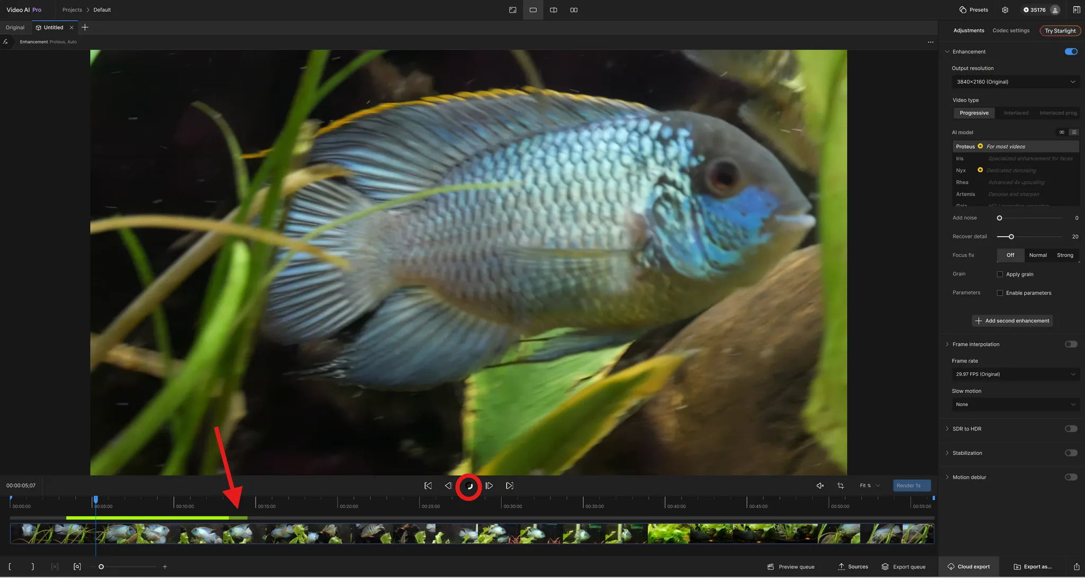Open the Output resolution dropdown

click(x=1015, y=82)
